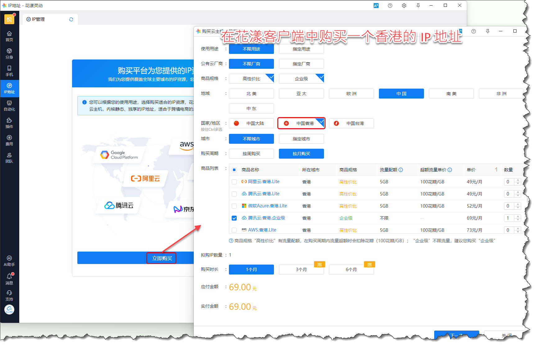Uncheck the 腾讯云.香港.企业级 product row
This screenshot has height=347, width=537.
[x=234, y=218]
